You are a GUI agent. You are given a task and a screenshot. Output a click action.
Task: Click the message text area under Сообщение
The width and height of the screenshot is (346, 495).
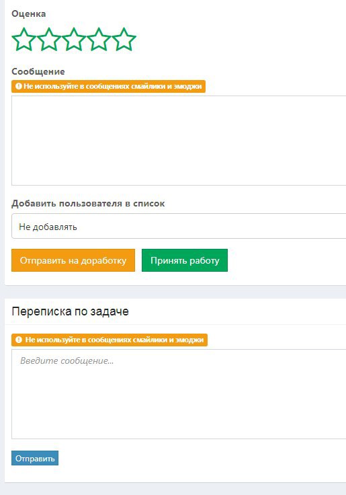(x=179, y=141)
